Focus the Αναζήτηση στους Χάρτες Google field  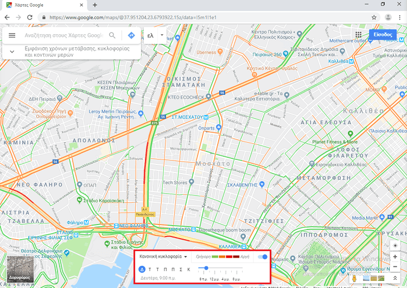point(64,35)
